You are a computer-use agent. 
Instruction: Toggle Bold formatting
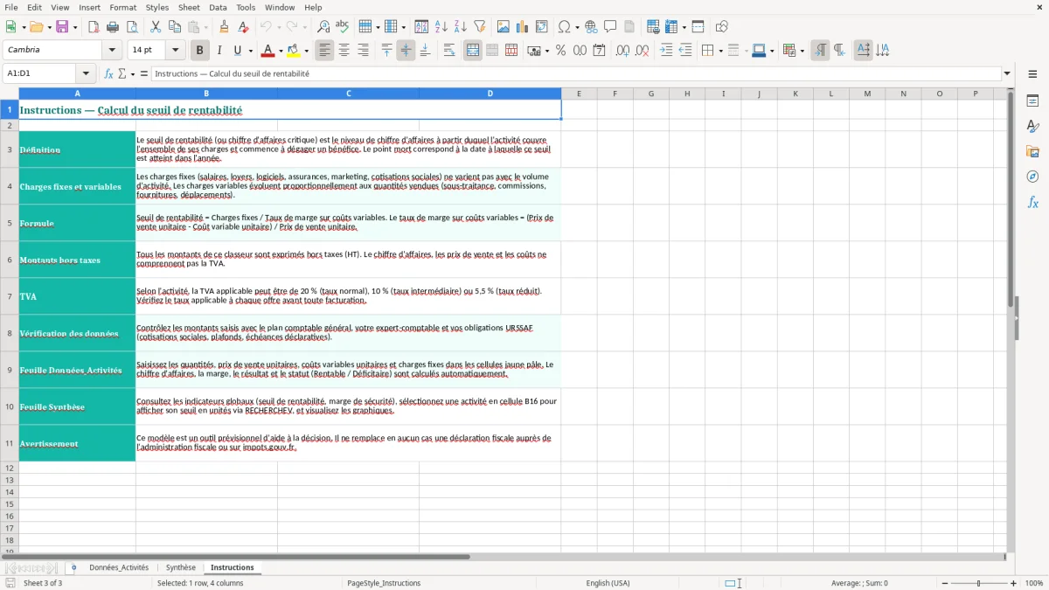(200, 51)
